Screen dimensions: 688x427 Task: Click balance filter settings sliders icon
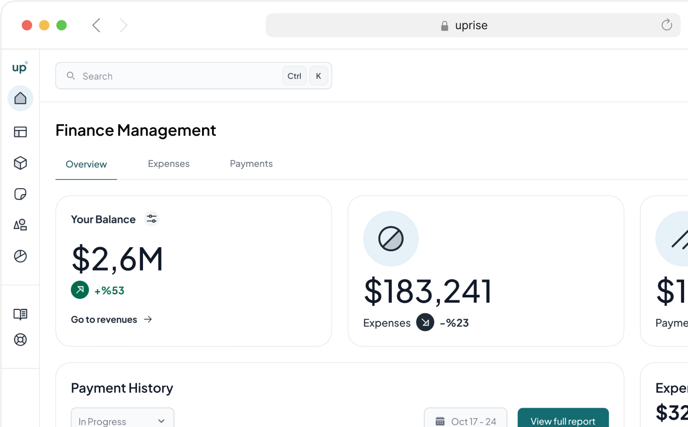(x=151, y=219)
